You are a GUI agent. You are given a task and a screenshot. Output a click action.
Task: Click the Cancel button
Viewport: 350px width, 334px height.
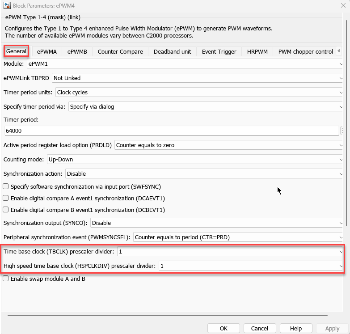(x=260, y=328)
